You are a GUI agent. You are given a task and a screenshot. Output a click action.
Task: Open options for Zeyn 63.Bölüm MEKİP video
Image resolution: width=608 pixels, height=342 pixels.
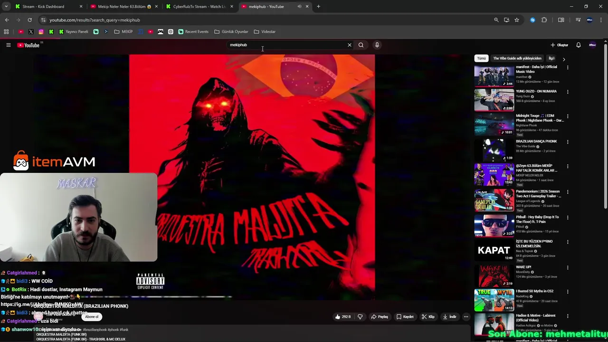click(x=568, y=166)
